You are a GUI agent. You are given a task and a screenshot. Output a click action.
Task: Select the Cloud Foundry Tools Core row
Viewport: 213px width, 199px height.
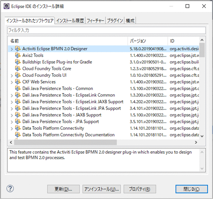coord(104,68)
